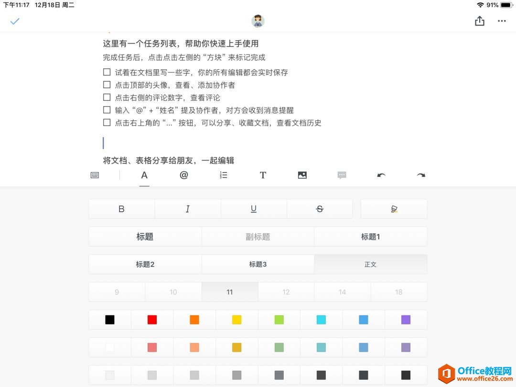
Task: Check the 点击顶部的头像 task box
Action: pos(107,85)
